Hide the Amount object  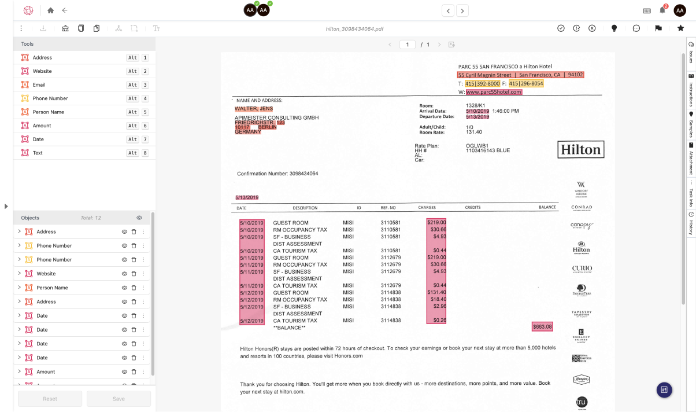coord(124,371)
